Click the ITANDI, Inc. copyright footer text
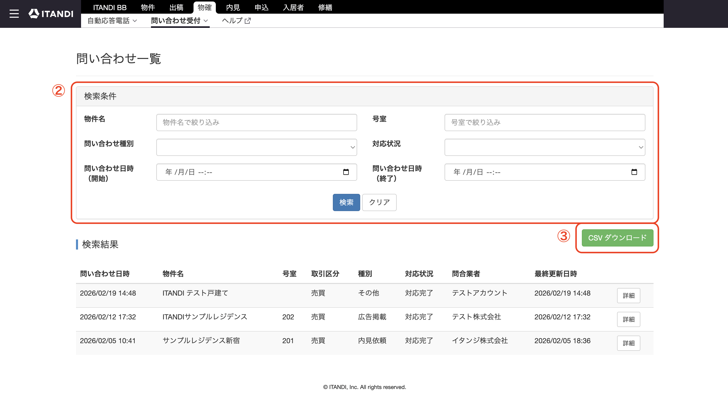This screenshot has height=410, width=728. [365, 387]
